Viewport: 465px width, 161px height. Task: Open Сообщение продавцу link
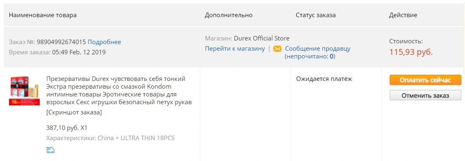click(x=318, y=49)
